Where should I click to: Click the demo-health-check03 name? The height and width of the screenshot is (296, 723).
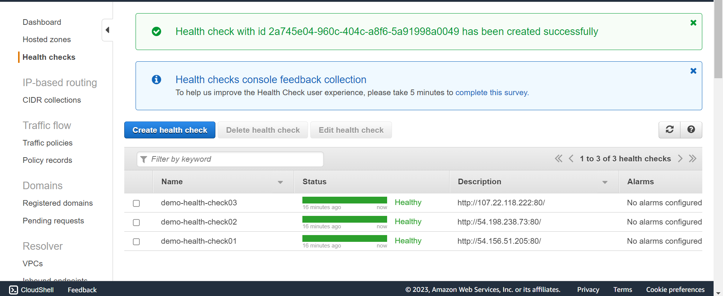click(199, 203)
